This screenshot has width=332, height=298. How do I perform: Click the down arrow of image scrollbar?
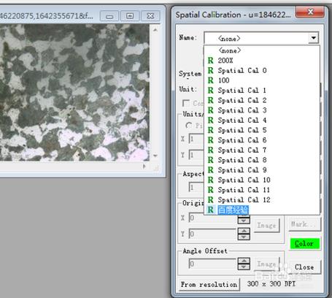click(155, 156)
